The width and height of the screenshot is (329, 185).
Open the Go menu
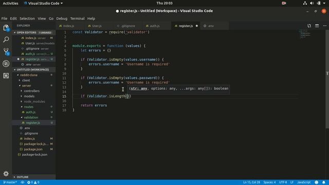pyautogui.click(x=51, y=18)
